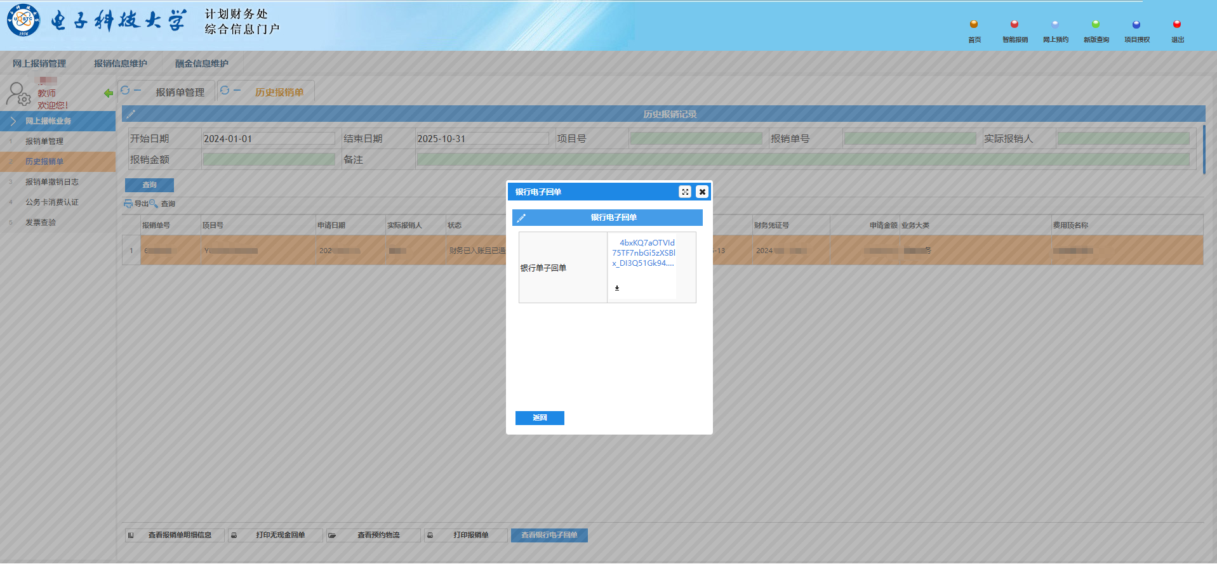The height and width of the screenshot is (564, 1217).
Task: Close the 银行电子回单 popup
Action: coord(702,192)
